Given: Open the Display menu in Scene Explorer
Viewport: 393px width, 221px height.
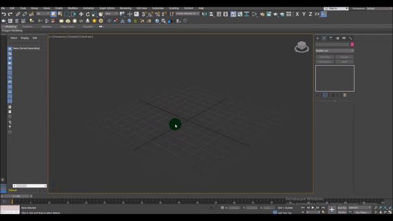Looking at the screenshot, I should pyautogui.click(x=25, y=38).
